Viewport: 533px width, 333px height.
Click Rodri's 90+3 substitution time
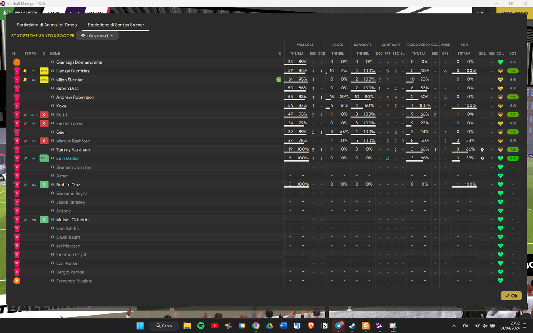(x=34, y=115)
